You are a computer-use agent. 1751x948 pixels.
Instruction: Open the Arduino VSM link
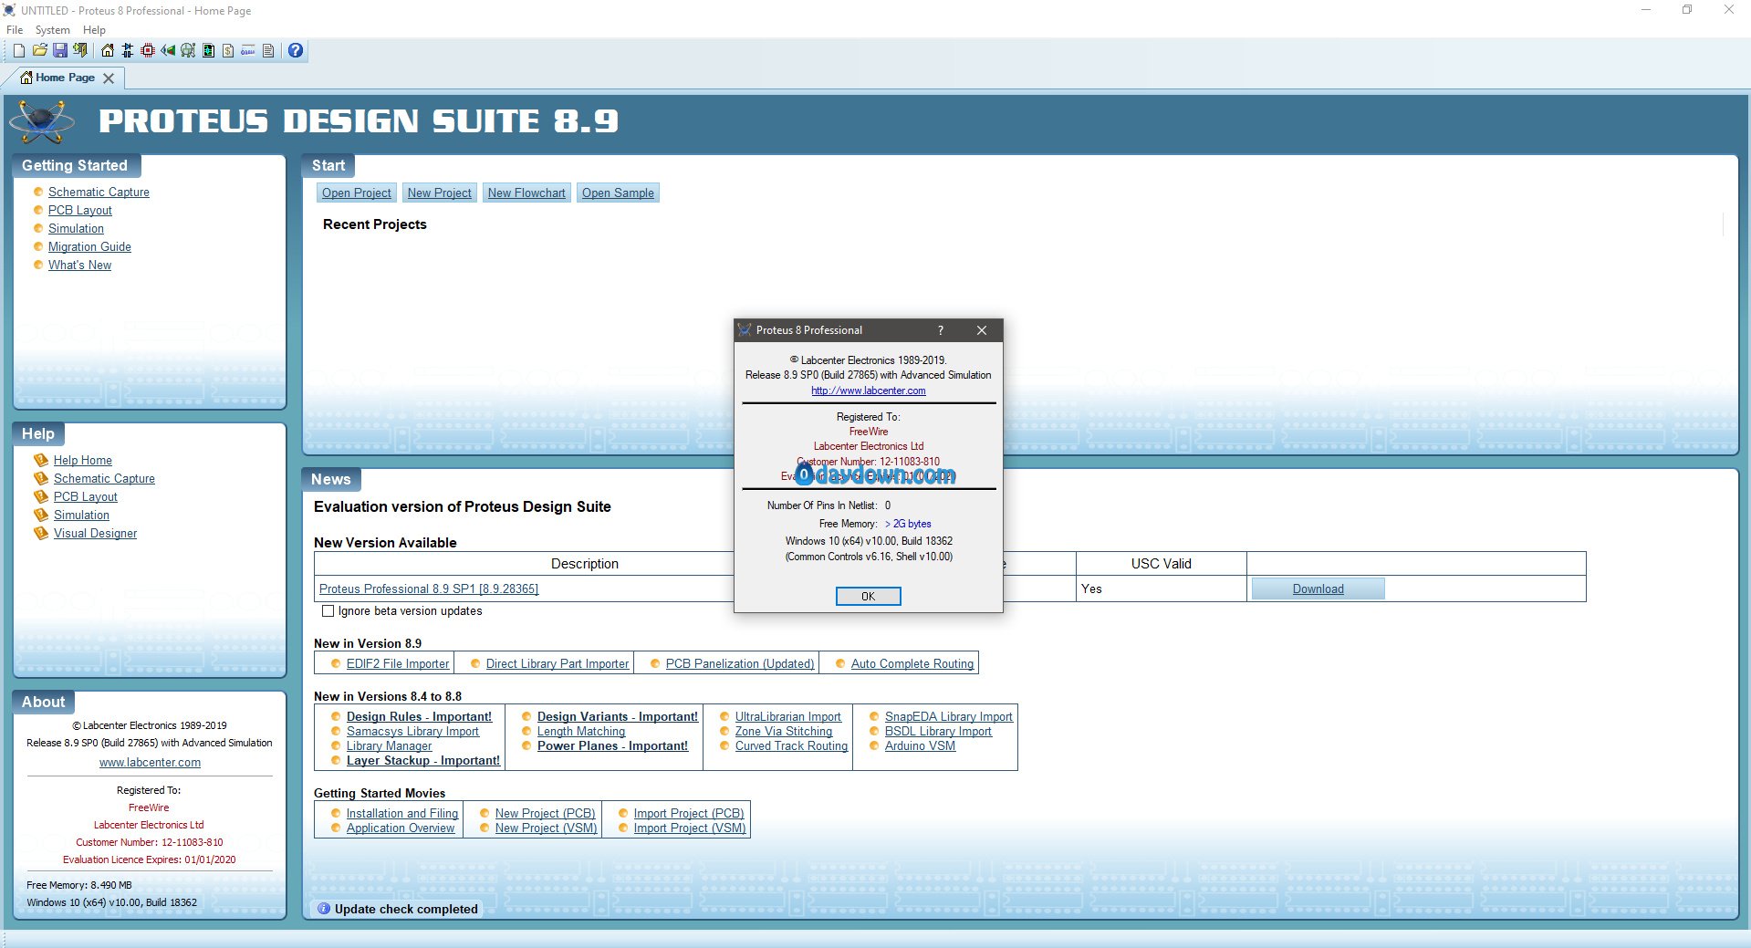pos(920,746)
